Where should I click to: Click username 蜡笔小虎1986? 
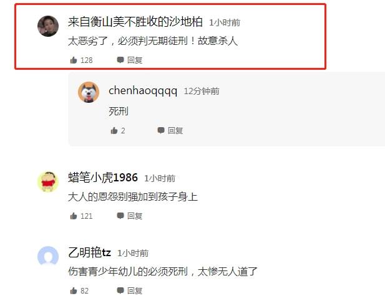point(103,178)
